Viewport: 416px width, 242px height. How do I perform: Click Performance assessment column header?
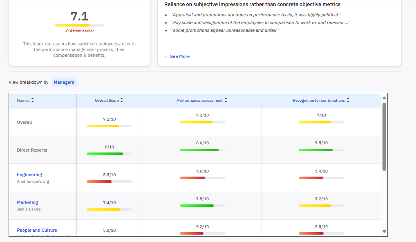[x=199, y=101]
